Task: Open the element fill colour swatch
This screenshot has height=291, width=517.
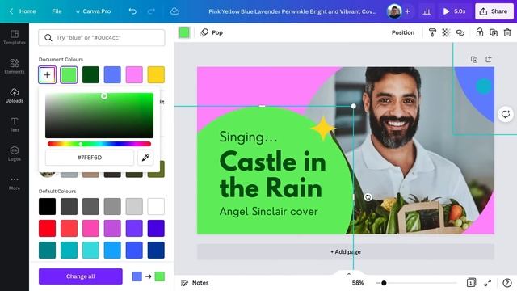Action: [x=184, y=32]
